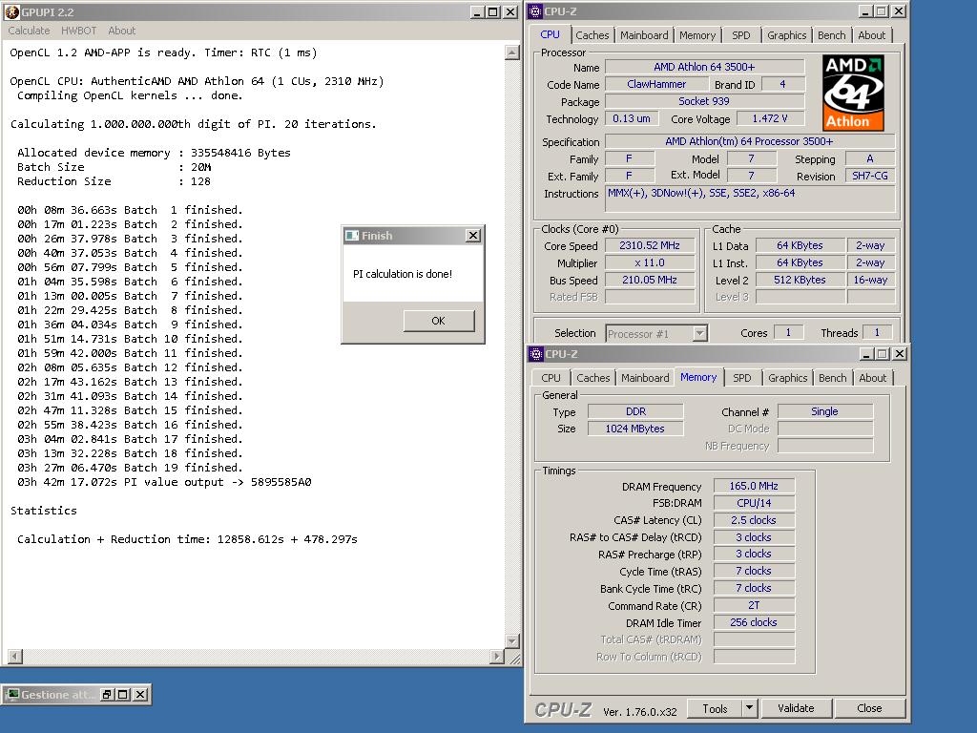Click the Bus Speed value 210.05 MHz
This screenshot has width=977, height=733.
tap(649, 280)
